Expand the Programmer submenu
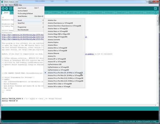The width and height of the screenshot is (160, 124). click(x=29, y=27)
